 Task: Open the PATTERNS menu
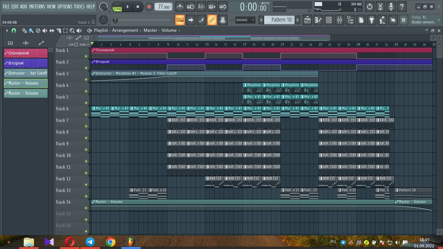click(x=37, y=6)
